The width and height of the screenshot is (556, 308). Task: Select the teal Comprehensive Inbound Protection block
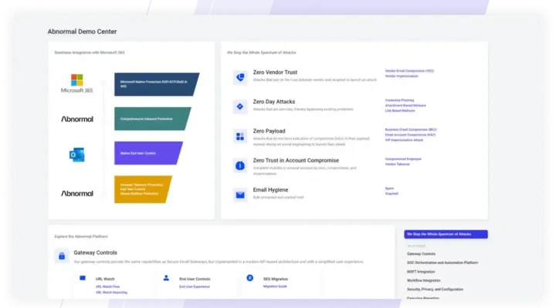pos(152,119)
